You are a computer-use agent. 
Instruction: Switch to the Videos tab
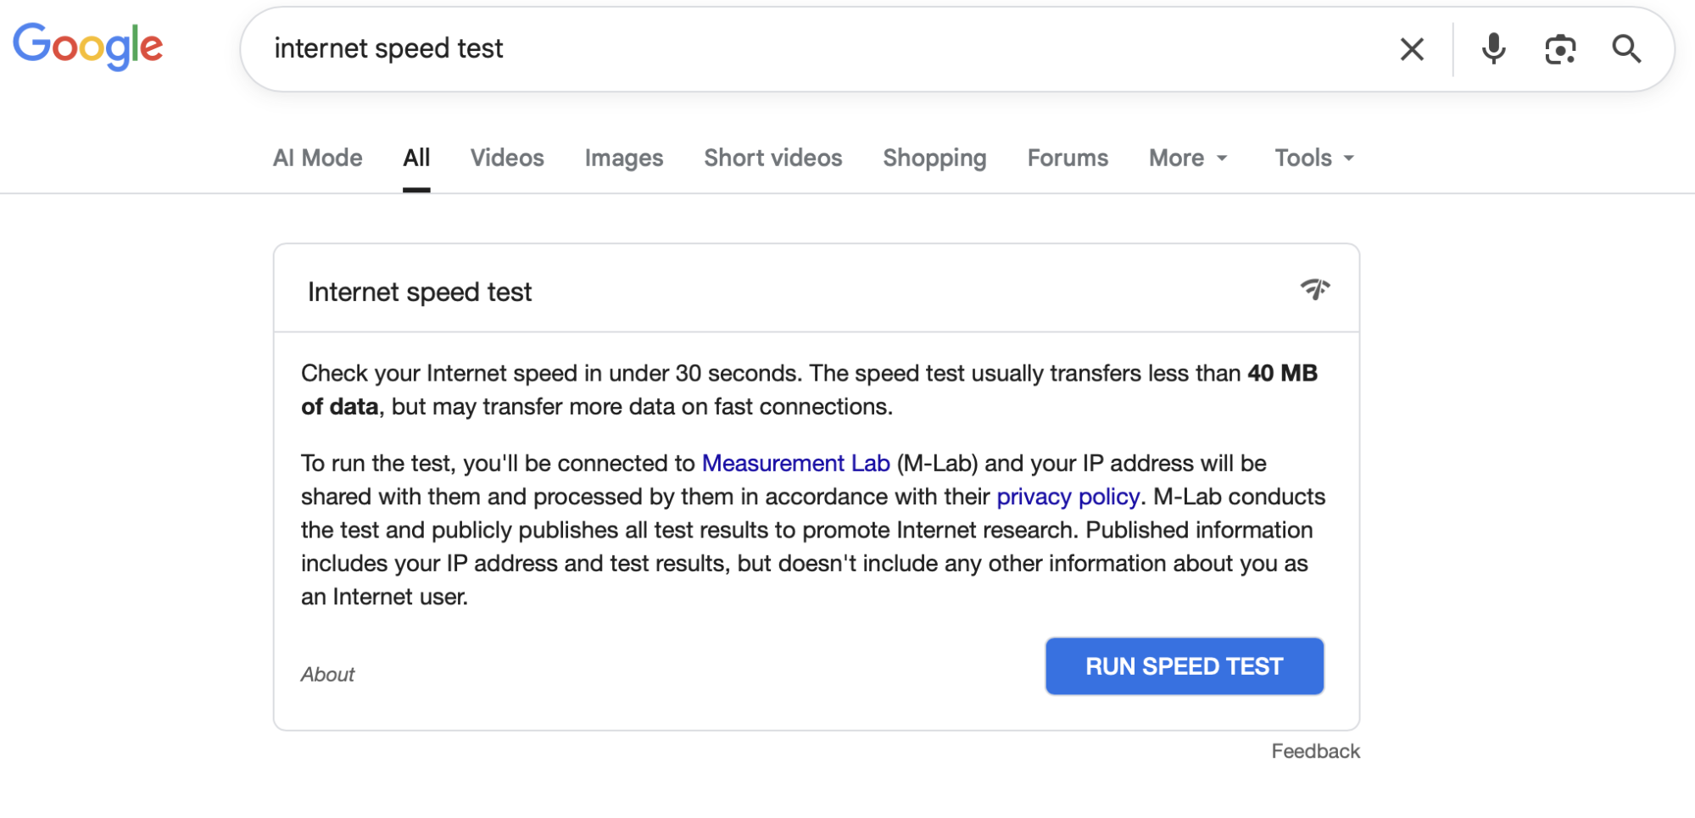506,158
